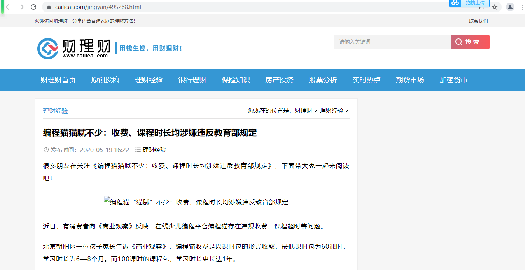
Task: Click the magnifier icon in search button
Action: tap(459, 42)
